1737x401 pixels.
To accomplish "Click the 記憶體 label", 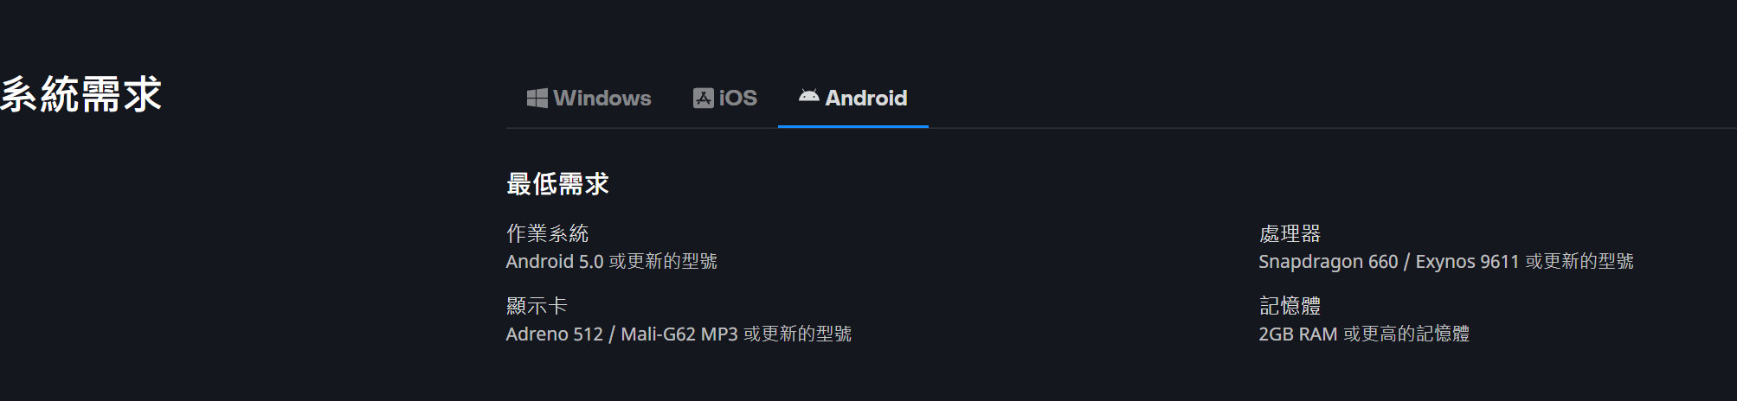I will (x=1290, y=306).
